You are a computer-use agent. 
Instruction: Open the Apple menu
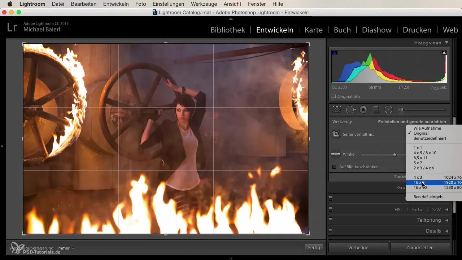coord(10,4)
